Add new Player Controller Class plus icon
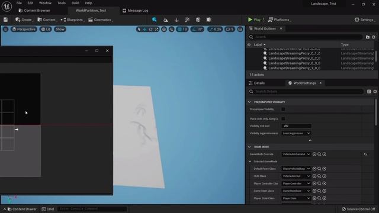The height and width of the screenshot is (213, 379). coord(325,183)
